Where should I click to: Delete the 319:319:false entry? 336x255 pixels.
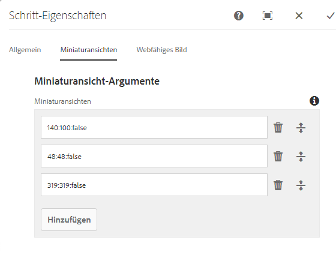coord(278,185)
